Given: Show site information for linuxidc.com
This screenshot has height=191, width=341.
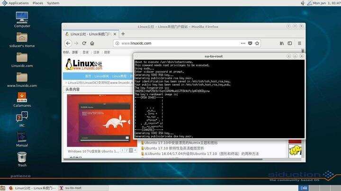Looking at the screenshot, I should coord(117,43).
